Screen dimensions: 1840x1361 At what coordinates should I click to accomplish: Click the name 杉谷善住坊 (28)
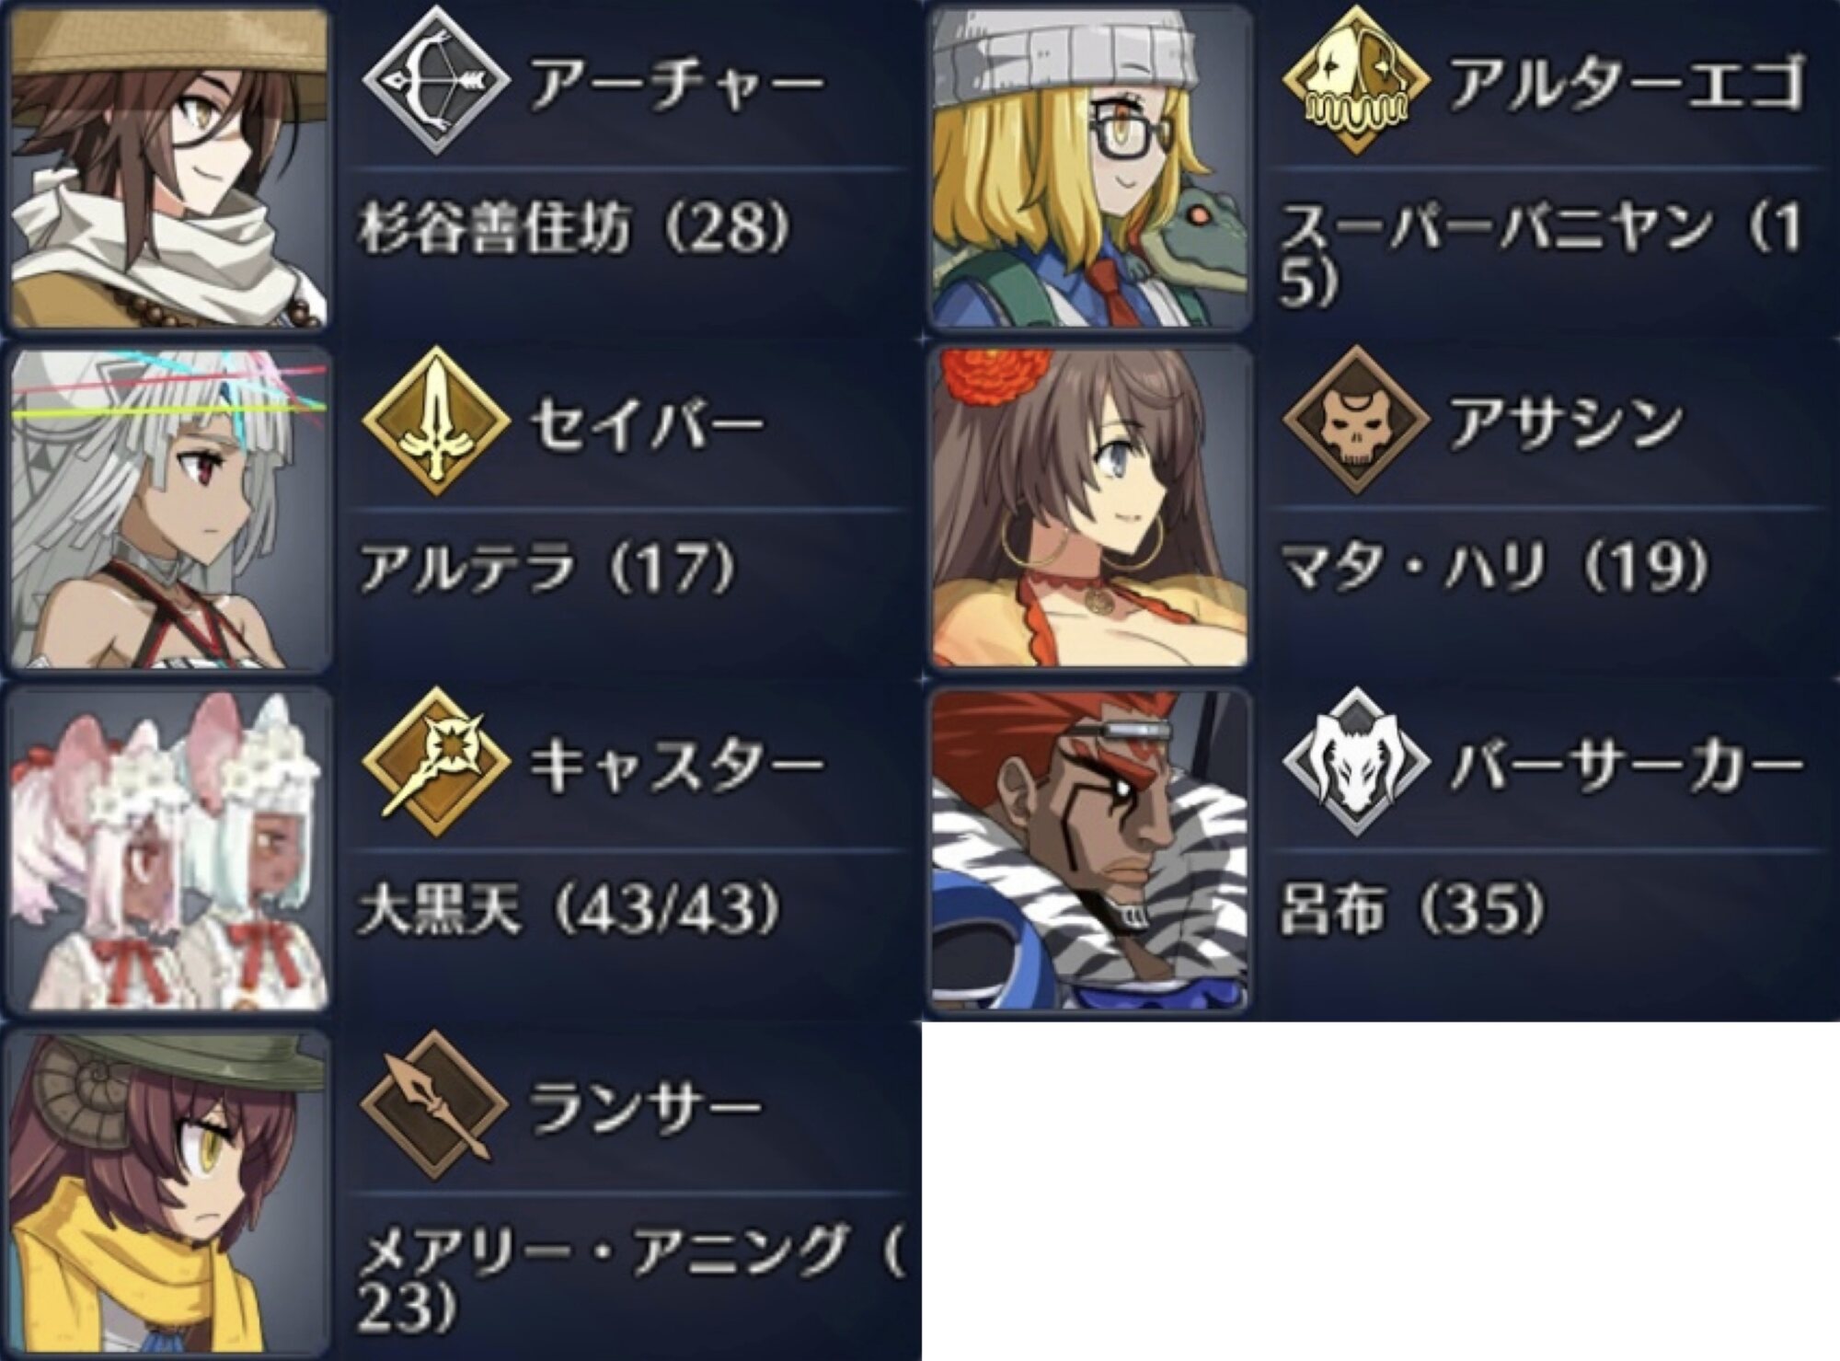pos(574,227)
